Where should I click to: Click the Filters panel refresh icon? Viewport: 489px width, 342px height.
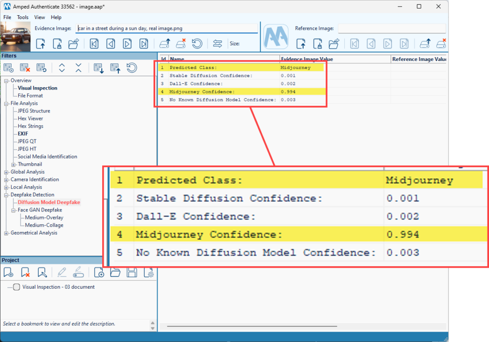(x=132, y=68)
